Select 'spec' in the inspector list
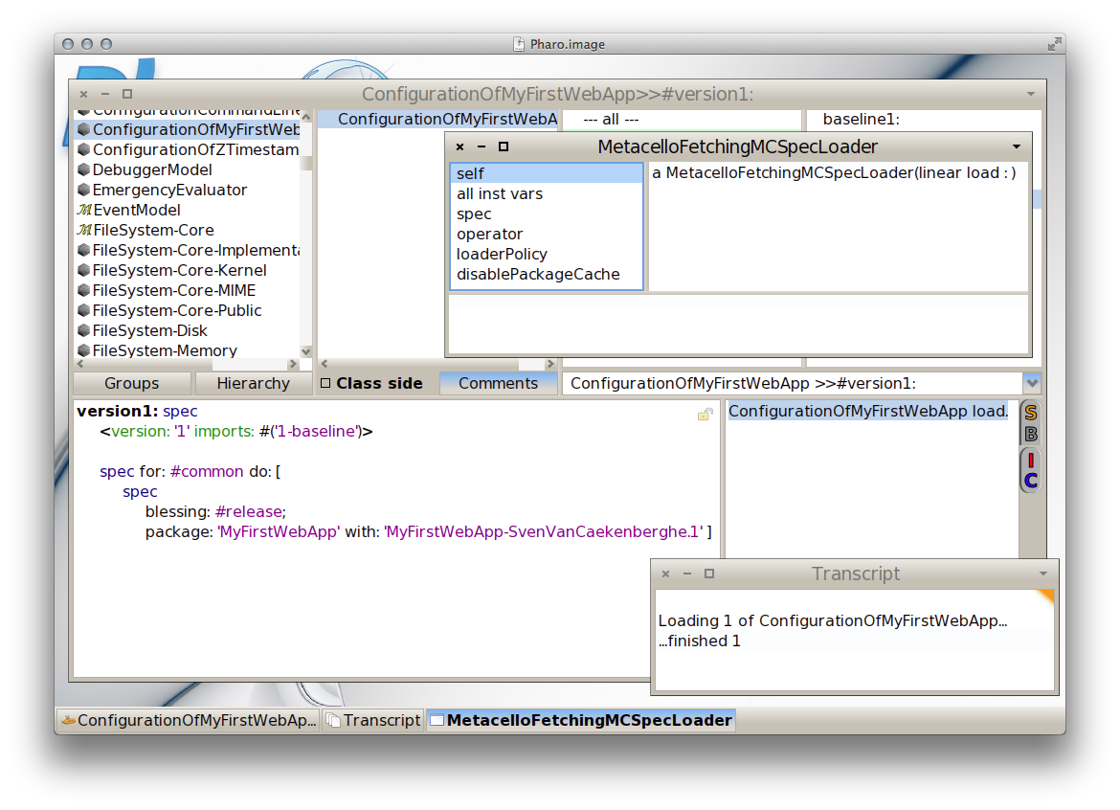Image resolution: width=1120 pixels, height=810 pixels. coord(547,214)
